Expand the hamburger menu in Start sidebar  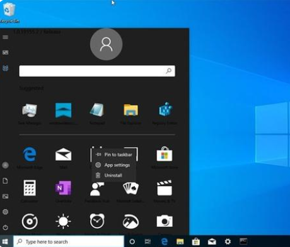[5, 37]
